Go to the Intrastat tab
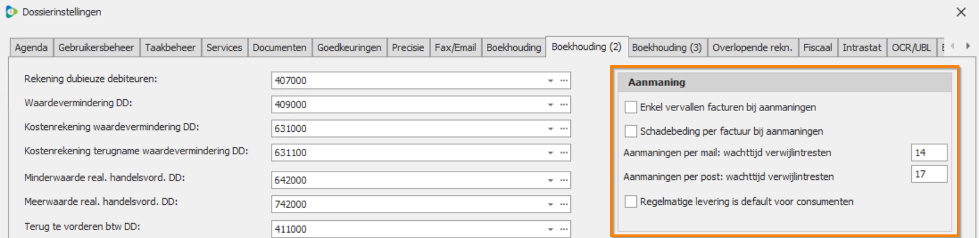 click(861, 47)
